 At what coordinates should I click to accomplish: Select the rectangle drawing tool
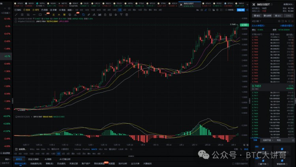40,15
